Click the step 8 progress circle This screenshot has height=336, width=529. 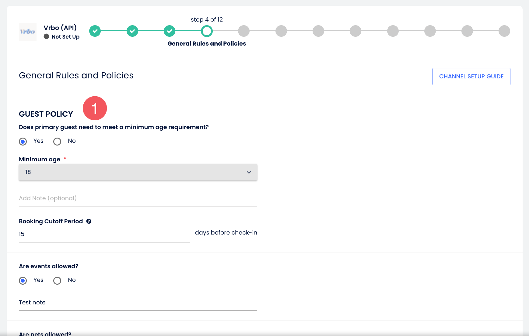coord(356,31)
